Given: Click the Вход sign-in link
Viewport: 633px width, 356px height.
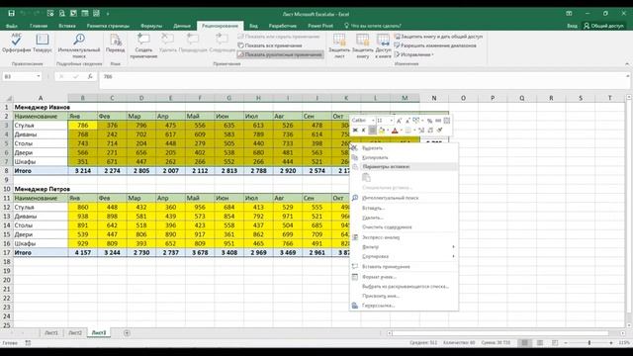Looking at the screenshot, I should point(572,26).
